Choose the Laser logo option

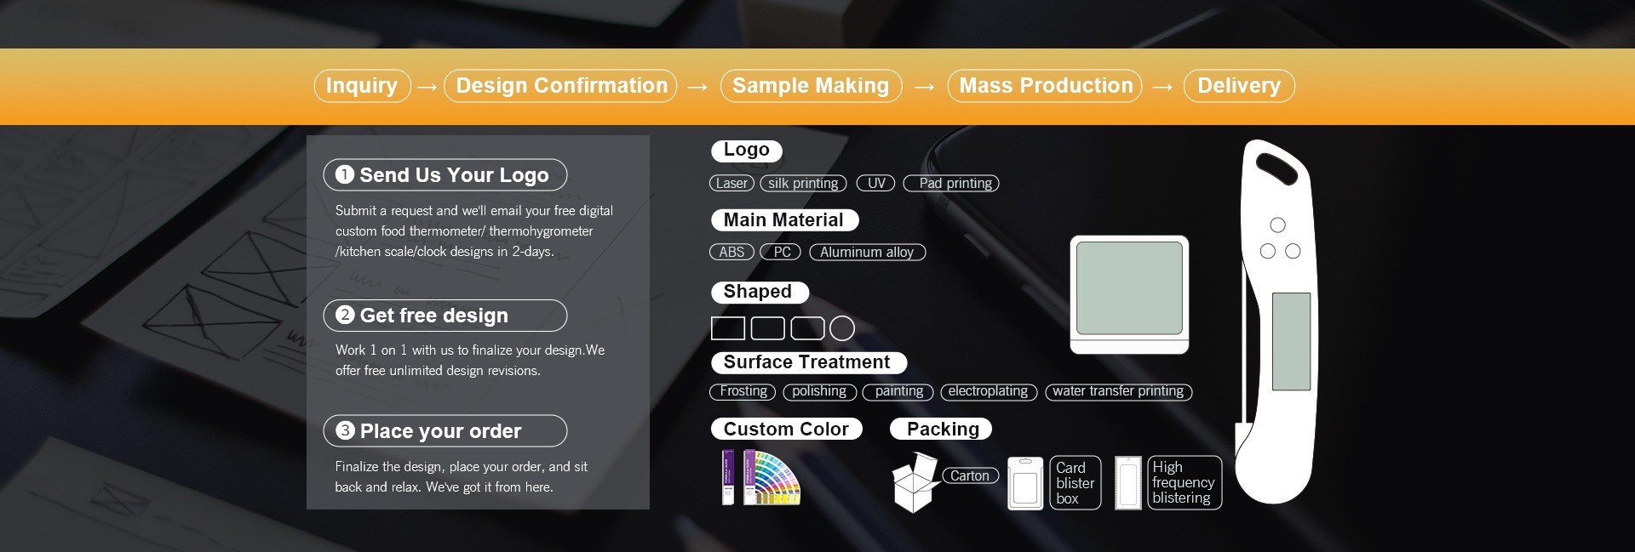731,183
